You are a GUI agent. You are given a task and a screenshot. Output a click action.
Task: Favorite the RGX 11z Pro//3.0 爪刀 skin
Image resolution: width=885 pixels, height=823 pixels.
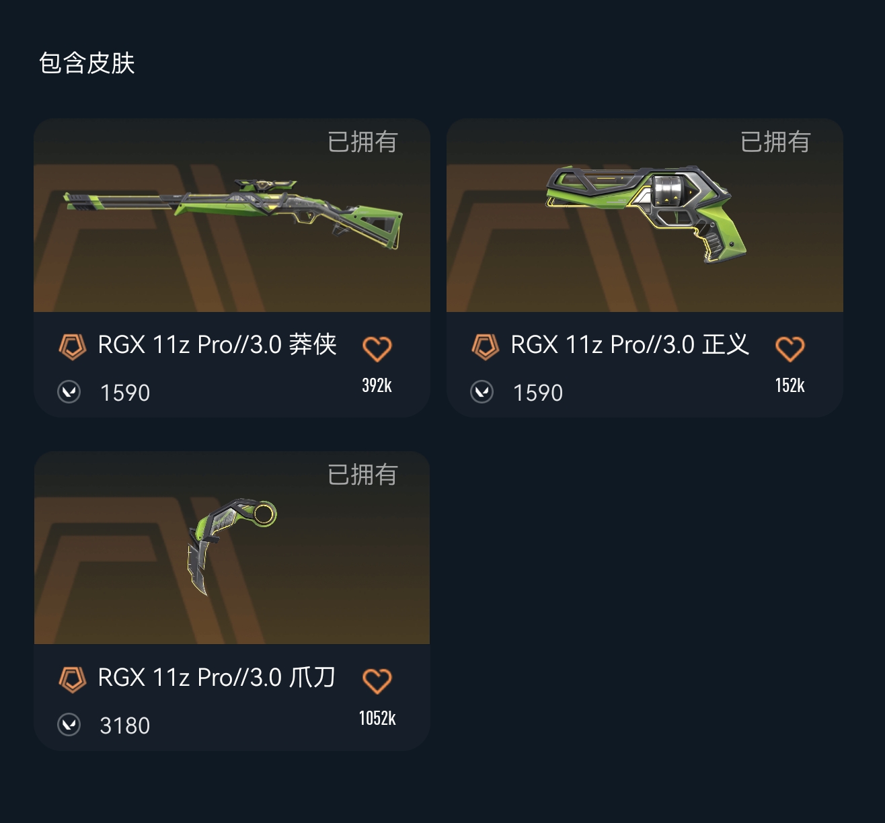[377, 681]
